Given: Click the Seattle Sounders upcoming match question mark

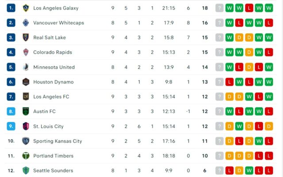Looking at the screenshot, I should [219, 170].
